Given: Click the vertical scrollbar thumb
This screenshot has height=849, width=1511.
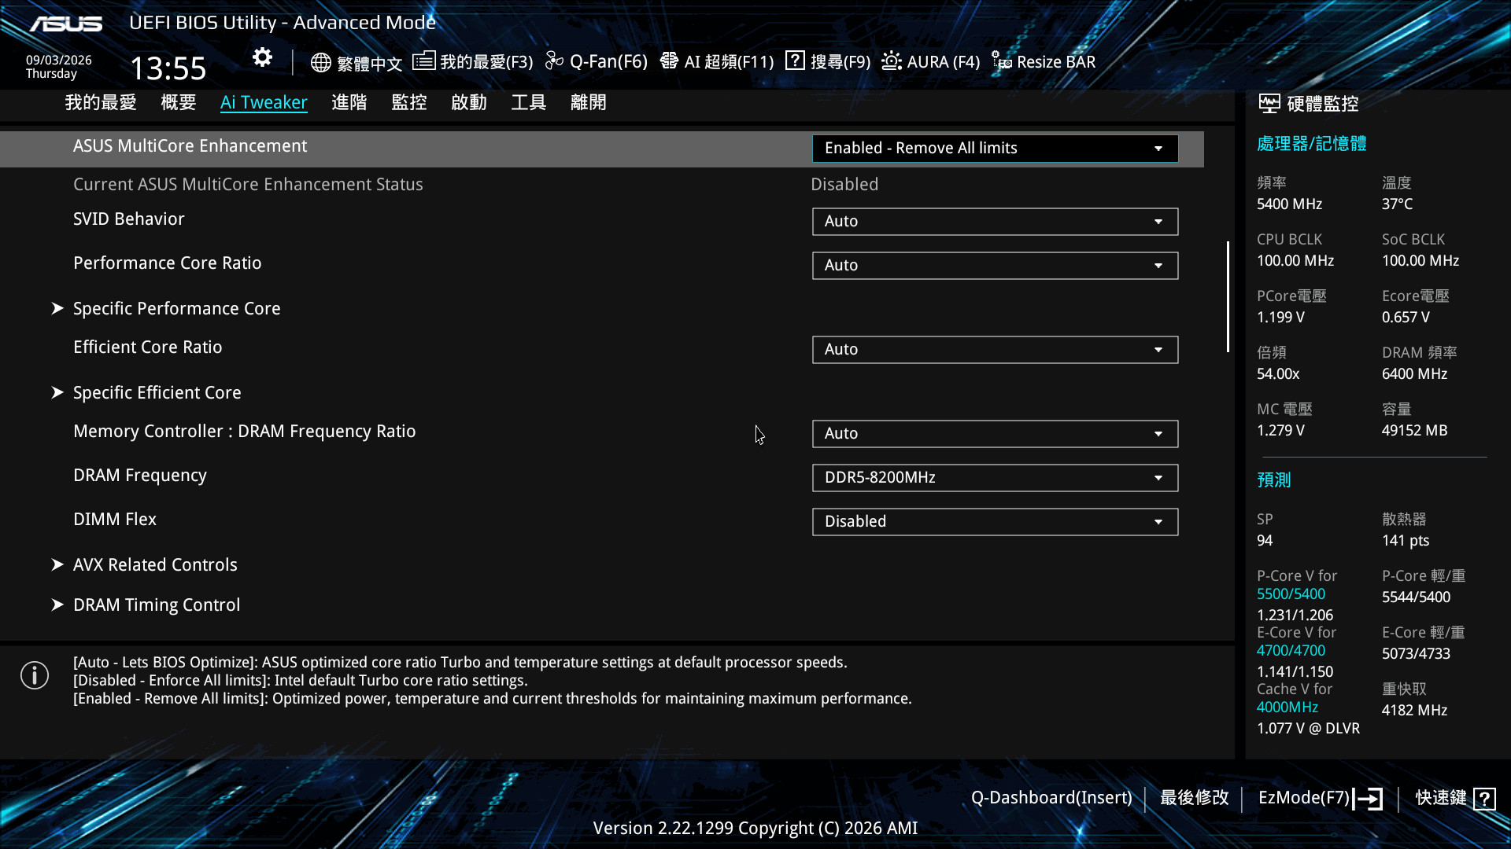Looking at the screenshot, I should (x=1228, y=296).
